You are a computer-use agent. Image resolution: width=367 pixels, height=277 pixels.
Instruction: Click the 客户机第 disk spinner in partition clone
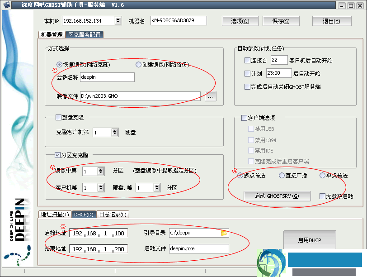click(101, 187)
